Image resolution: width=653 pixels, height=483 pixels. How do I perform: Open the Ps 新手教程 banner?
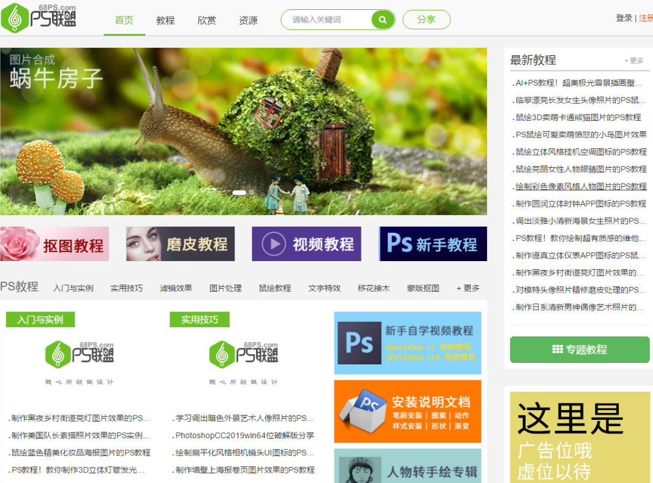point(432,244)
